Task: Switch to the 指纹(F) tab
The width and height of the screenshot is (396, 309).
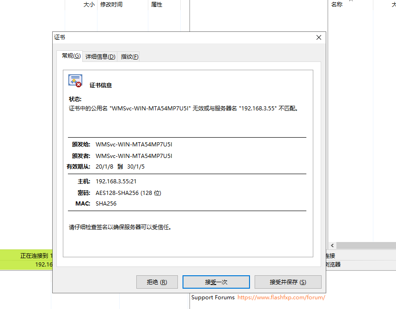Action: [129, 56]
